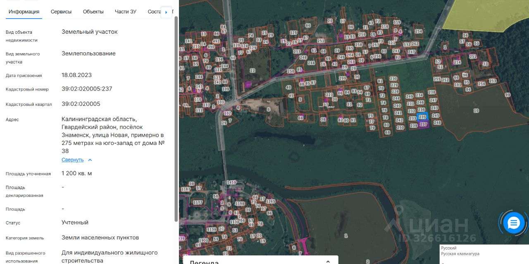This screenshot has height=264, width=529.
Task: Click the Свернуть link
Action: point(72,160)
